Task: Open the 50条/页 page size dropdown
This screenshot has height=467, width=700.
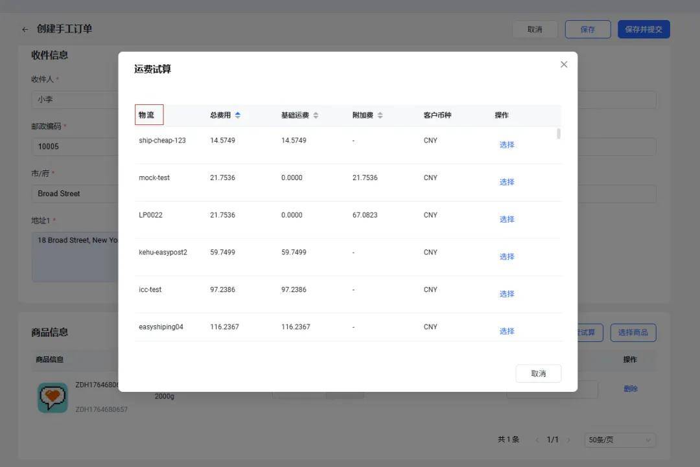Action: pyautogui.click(x=619, y=439)
